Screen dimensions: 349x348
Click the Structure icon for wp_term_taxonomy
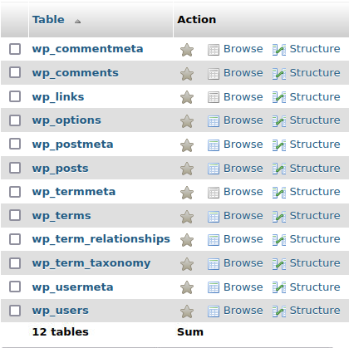pos(279,264)
